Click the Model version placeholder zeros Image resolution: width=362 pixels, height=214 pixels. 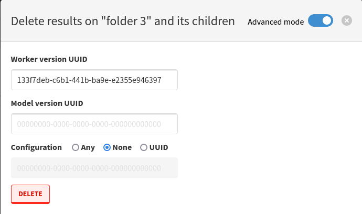(x=89, y=124)
